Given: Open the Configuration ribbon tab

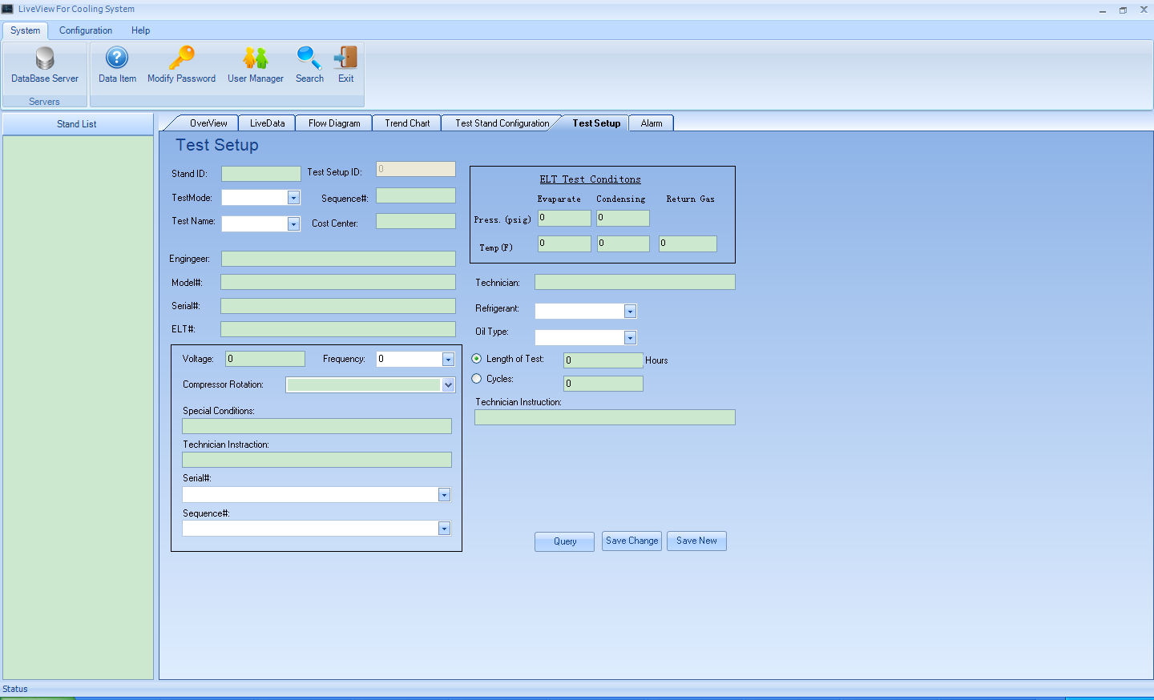Looking at the screenshot, I should (86, 30).
